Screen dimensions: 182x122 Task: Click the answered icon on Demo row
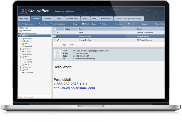pyautogui.click(x=58, y=33)
